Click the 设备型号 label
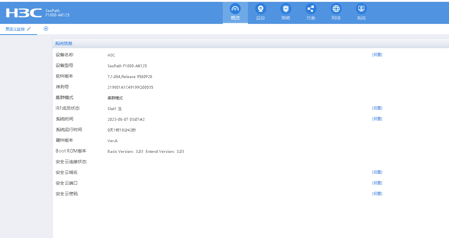This screenshot has width=449, height=238. [x=65, y=65]
